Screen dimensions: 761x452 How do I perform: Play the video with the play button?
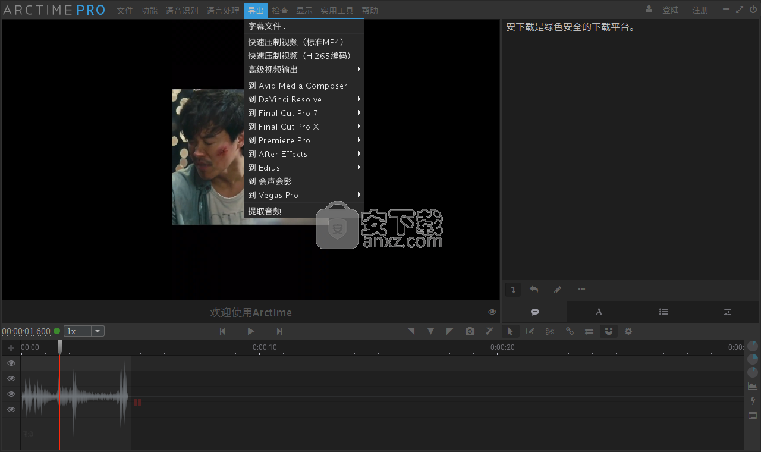pyautogui.click(x=251, y=331)
